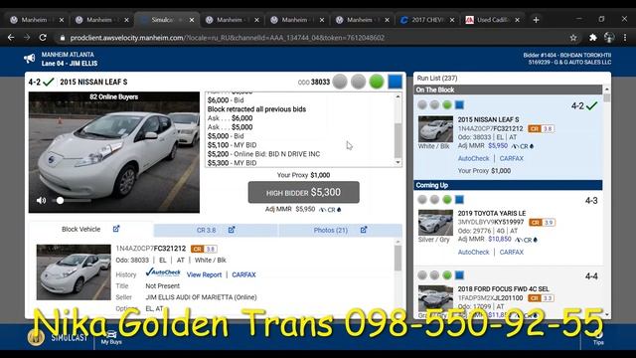This screenshot has width=636, height=358.
Task: Switch to the Block Vehicle tab
Action: [x=80, y=230]
